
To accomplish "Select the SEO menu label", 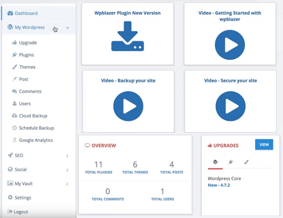I will (x=19, y=156).
